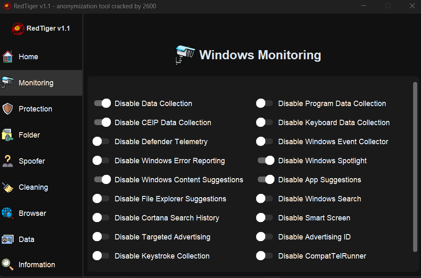Viewport: 421px width, 278px height.
Task: Open the Home section
Action: 41,57
